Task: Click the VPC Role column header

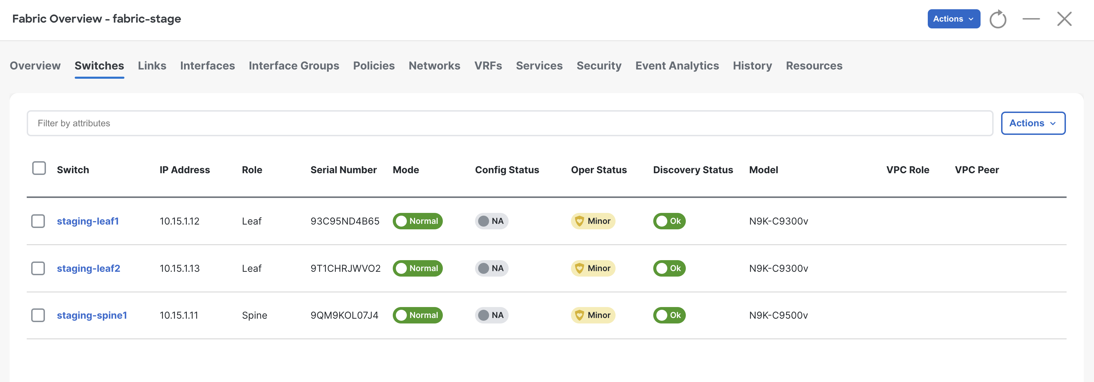Action: [908, 170]
